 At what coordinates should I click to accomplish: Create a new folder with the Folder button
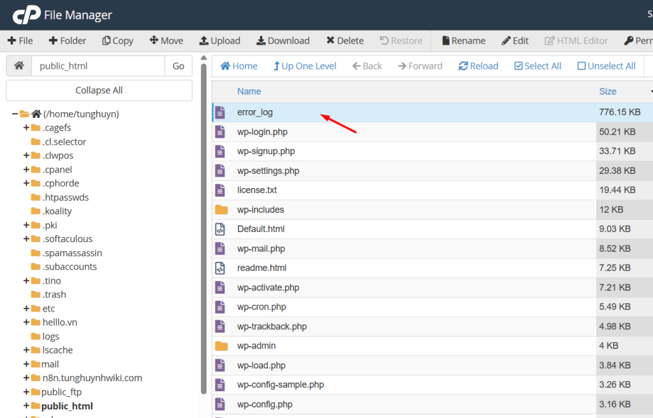pyautogui.click(x=68, y=40)
